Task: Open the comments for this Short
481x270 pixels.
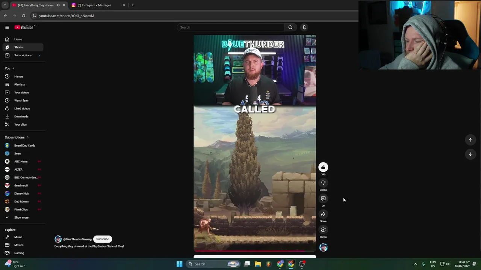Action: 323,198
